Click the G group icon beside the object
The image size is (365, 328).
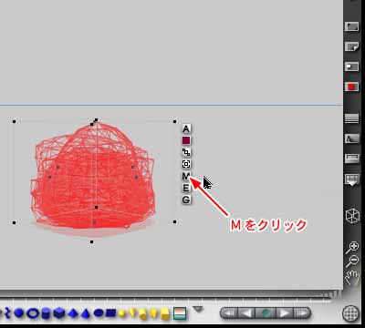pos(186,200)
